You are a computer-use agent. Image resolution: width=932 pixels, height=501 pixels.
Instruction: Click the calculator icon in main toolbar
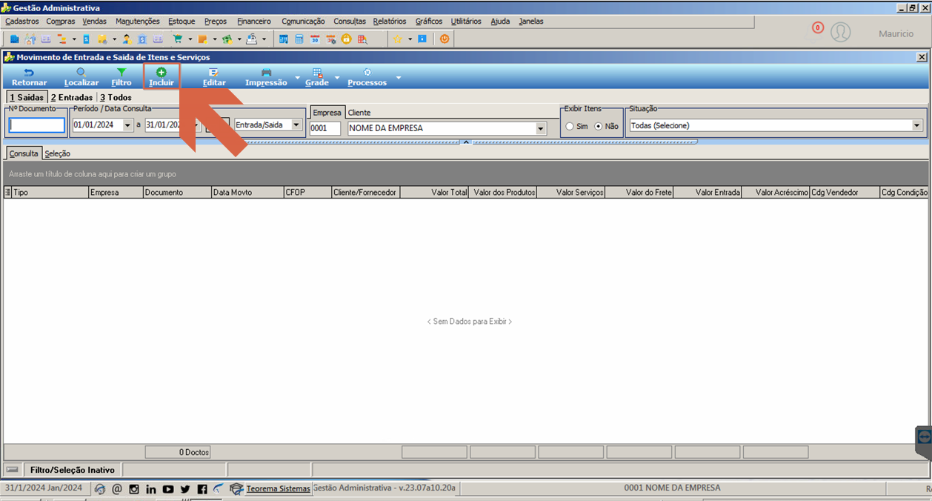(x=299, y=39)
